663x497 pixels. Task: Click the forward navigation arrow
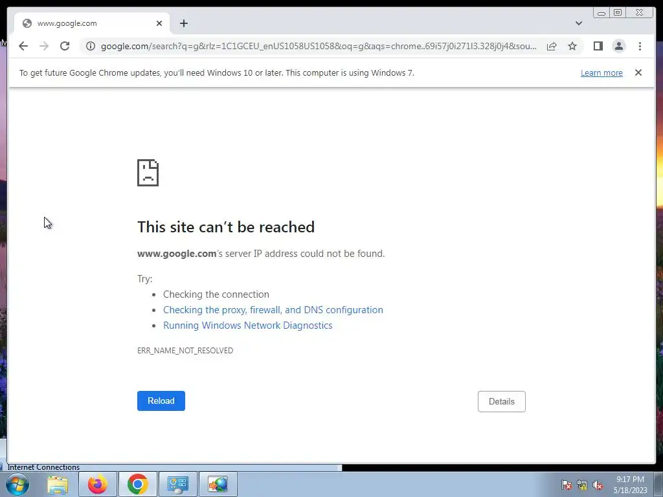click(x=44, y=46)
